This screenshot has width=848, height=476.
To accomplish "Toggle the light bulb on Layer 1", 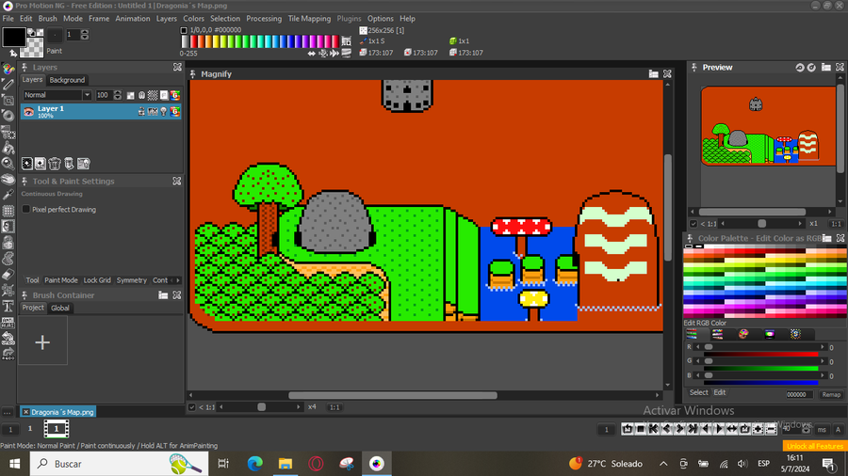I will pyautogui.click(x=163, y=112).
